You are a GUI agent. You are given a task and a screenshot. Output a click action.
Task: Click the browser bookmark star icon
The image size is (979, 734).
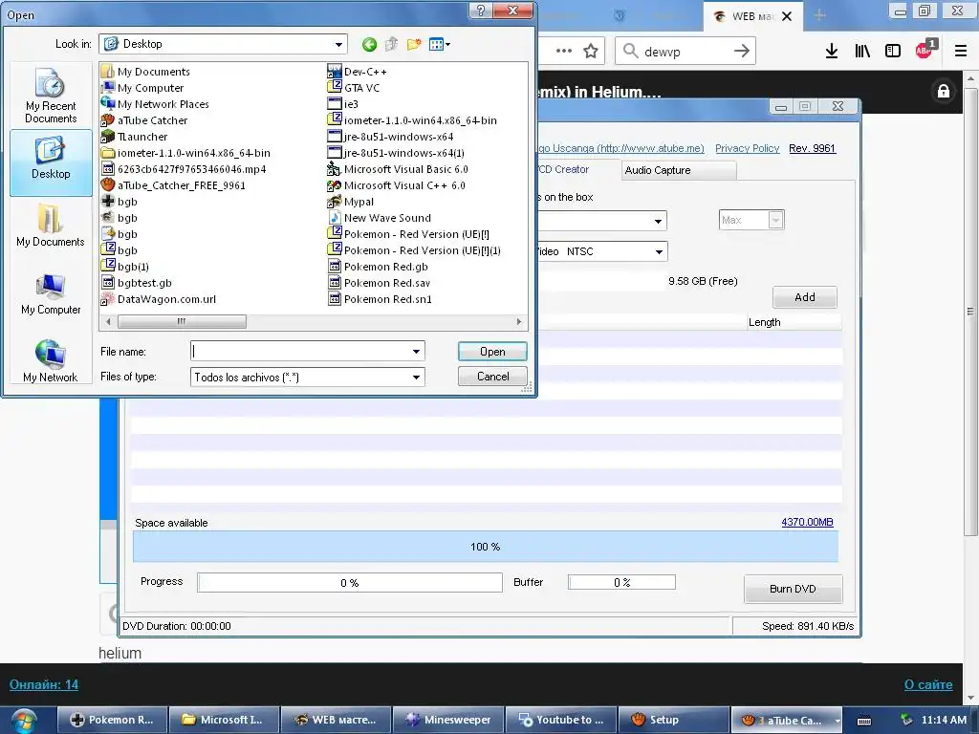(591, 52)
